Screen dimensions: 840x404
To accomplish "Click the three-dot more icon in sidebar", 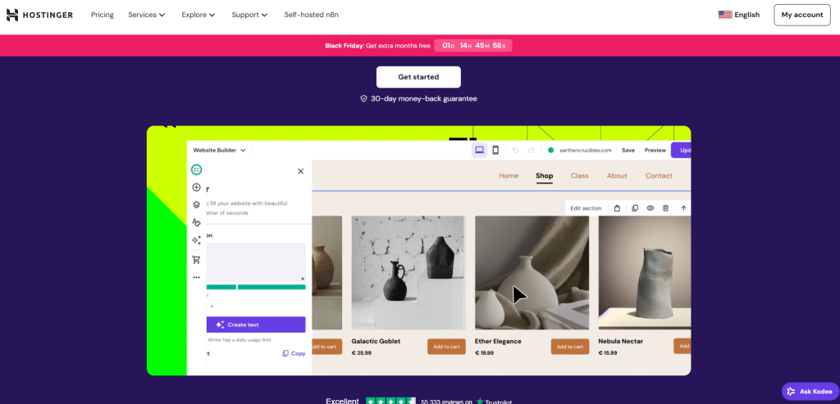I will tap(197, 277).
